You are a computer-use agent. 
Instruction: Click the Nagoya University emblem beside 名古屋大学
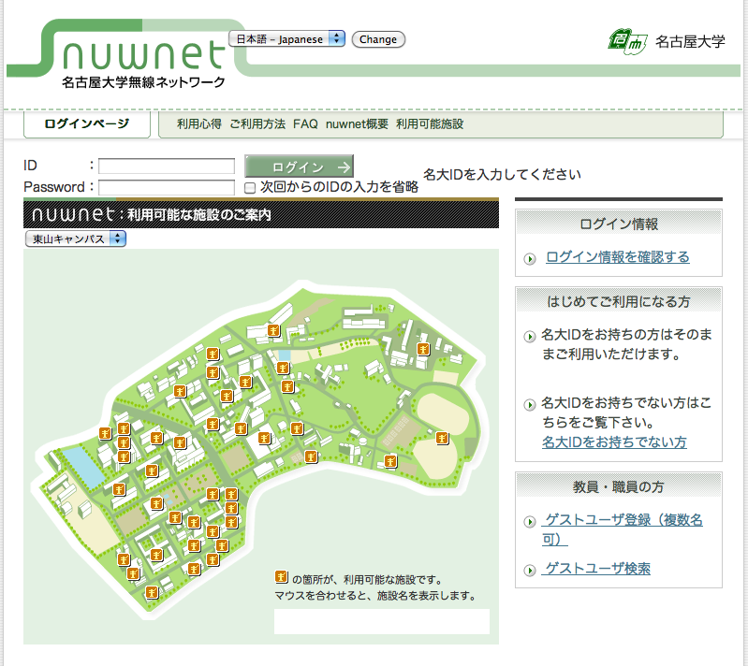(627, 42)
